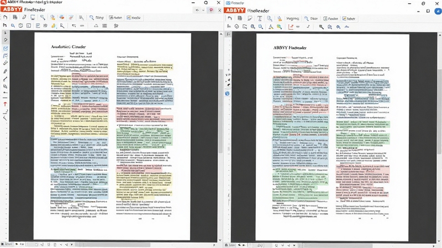Click the last labeled button in right window toolbar
This screenshot has height=248, width=442.
[x=349, y=19]
